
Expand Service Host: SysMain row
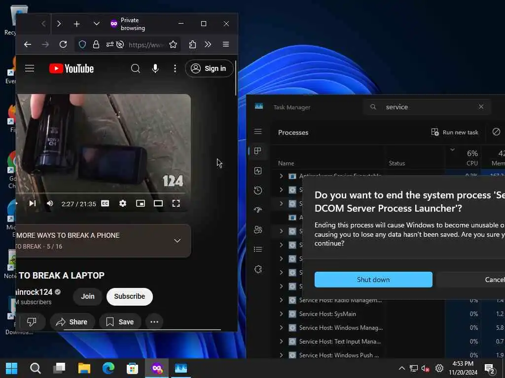tap(281, 314)
